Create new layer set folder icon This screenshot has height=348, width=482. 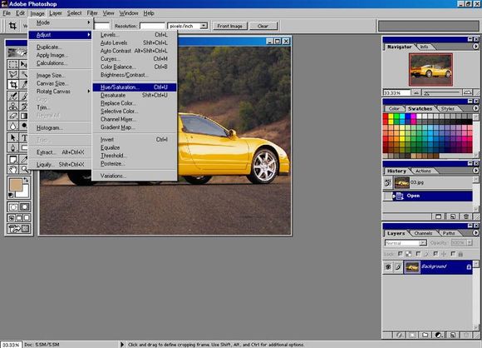[425, 335]
